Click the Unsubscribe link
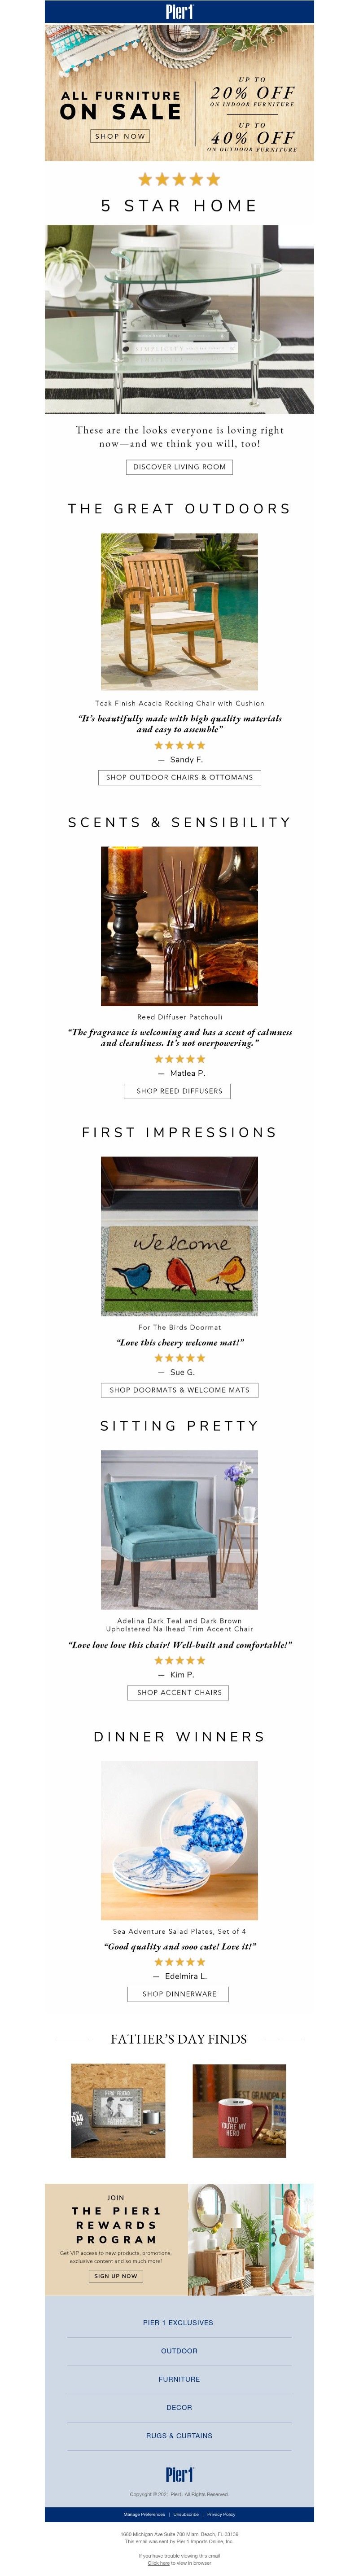 [186, 2513]
